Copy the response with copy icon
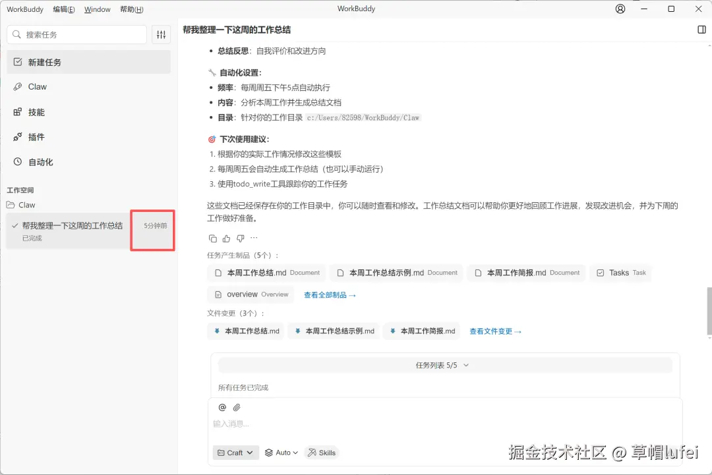Screen dimensions: 712x475 point(212,238)
